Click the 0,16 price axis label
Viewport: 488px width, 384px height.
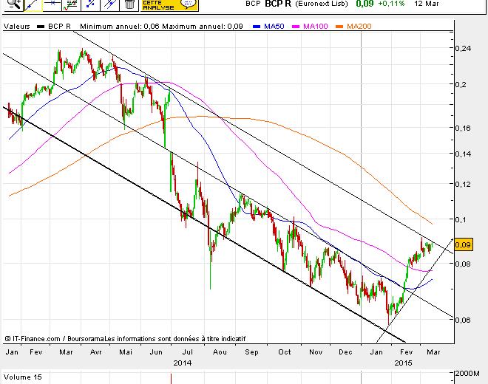point(463,128)
